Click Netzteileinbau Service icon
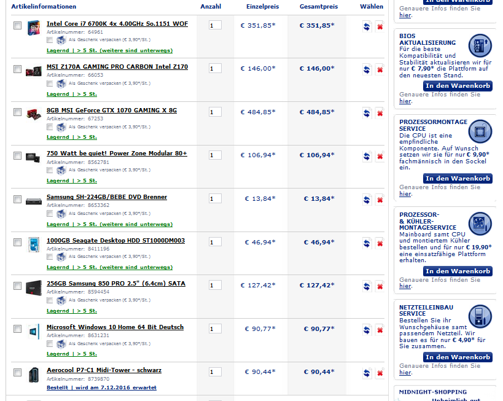Image resolution: width=503 pixels, height=401 pixels. pos(480,316)
